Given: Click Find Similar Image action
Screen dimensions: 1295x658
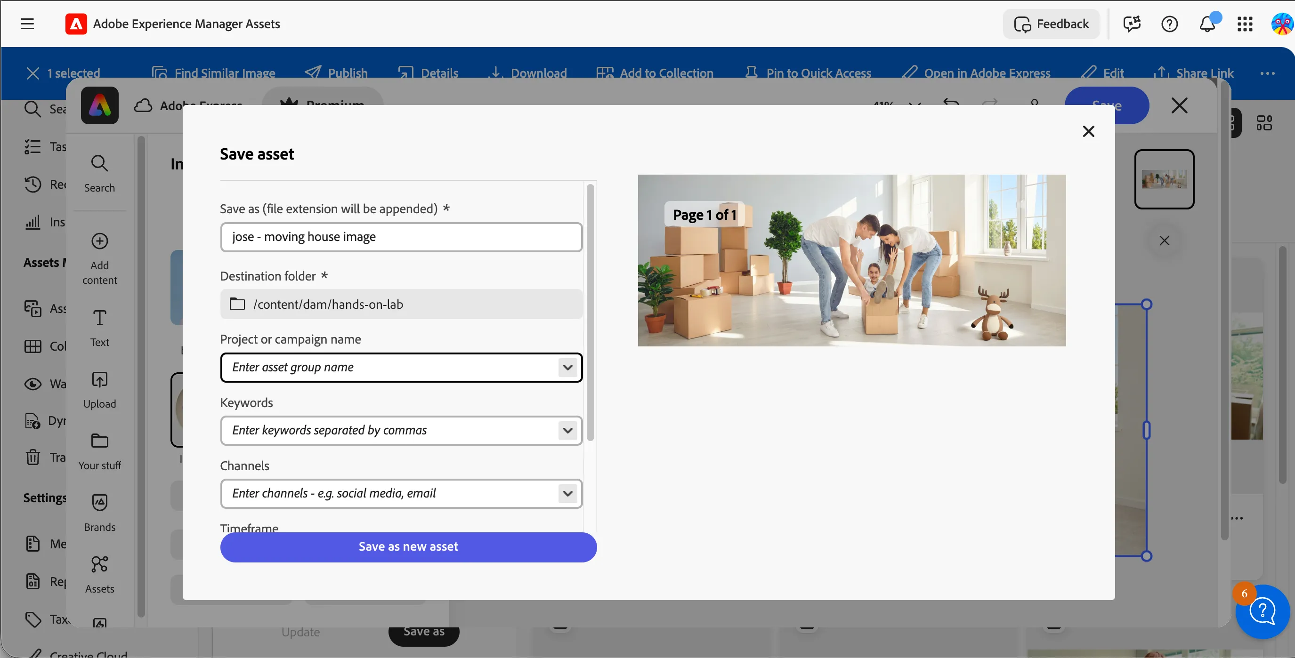Looking at the screenshot, I should [214, 73].
